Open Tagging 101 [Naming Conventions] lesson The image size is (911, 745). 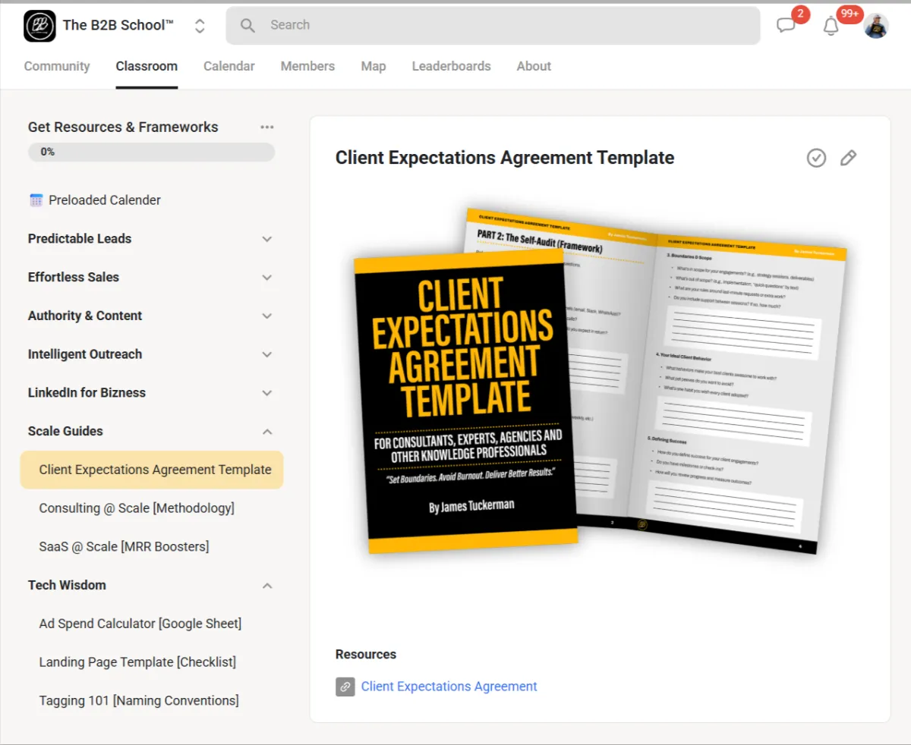[x=139, y=701]
